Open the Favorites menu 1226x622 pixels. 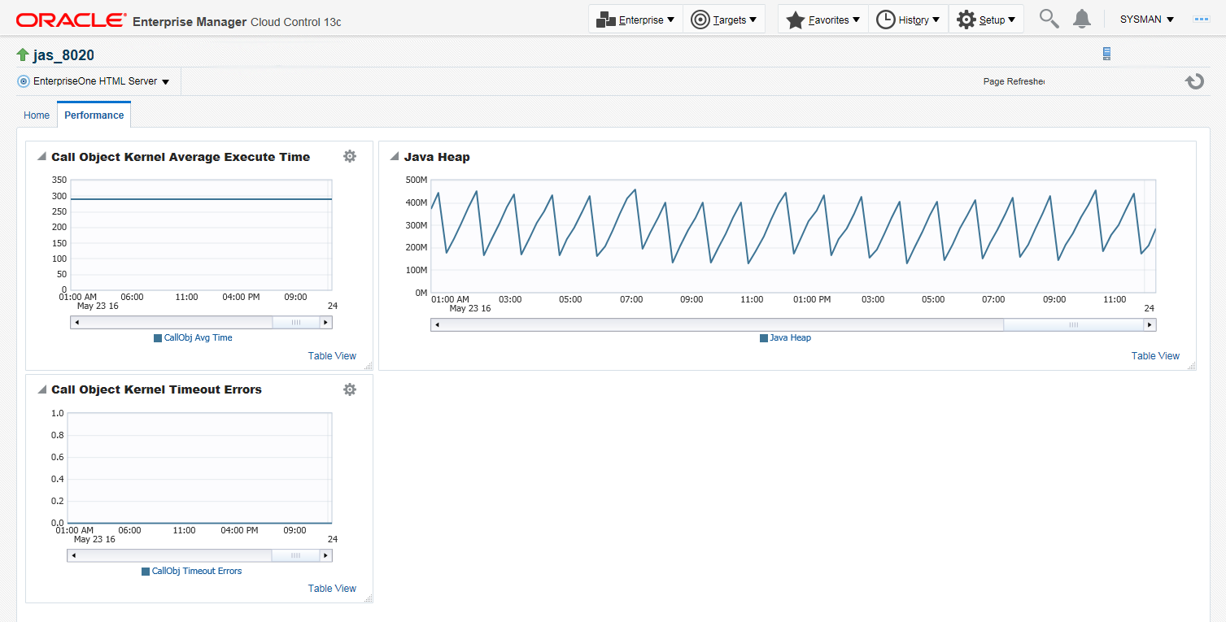coord(822,20)
